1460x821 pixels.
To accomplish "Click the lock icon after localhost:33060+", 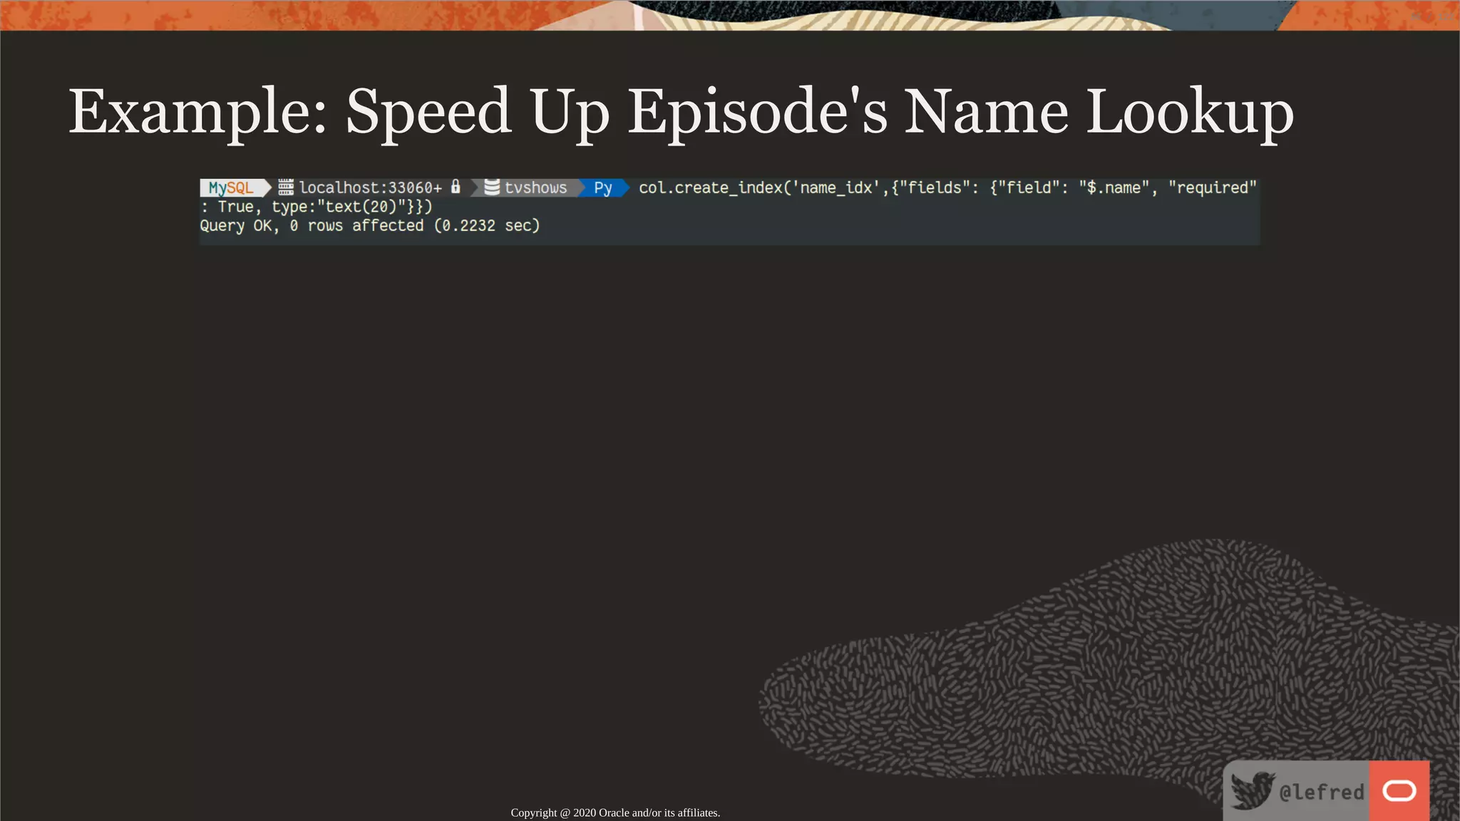I will [456, 187].
